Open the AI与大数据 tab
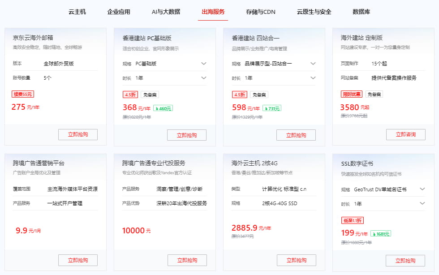The height and width of the screenshot is (275, 439). pyautogui.click(x=166, y=12)
